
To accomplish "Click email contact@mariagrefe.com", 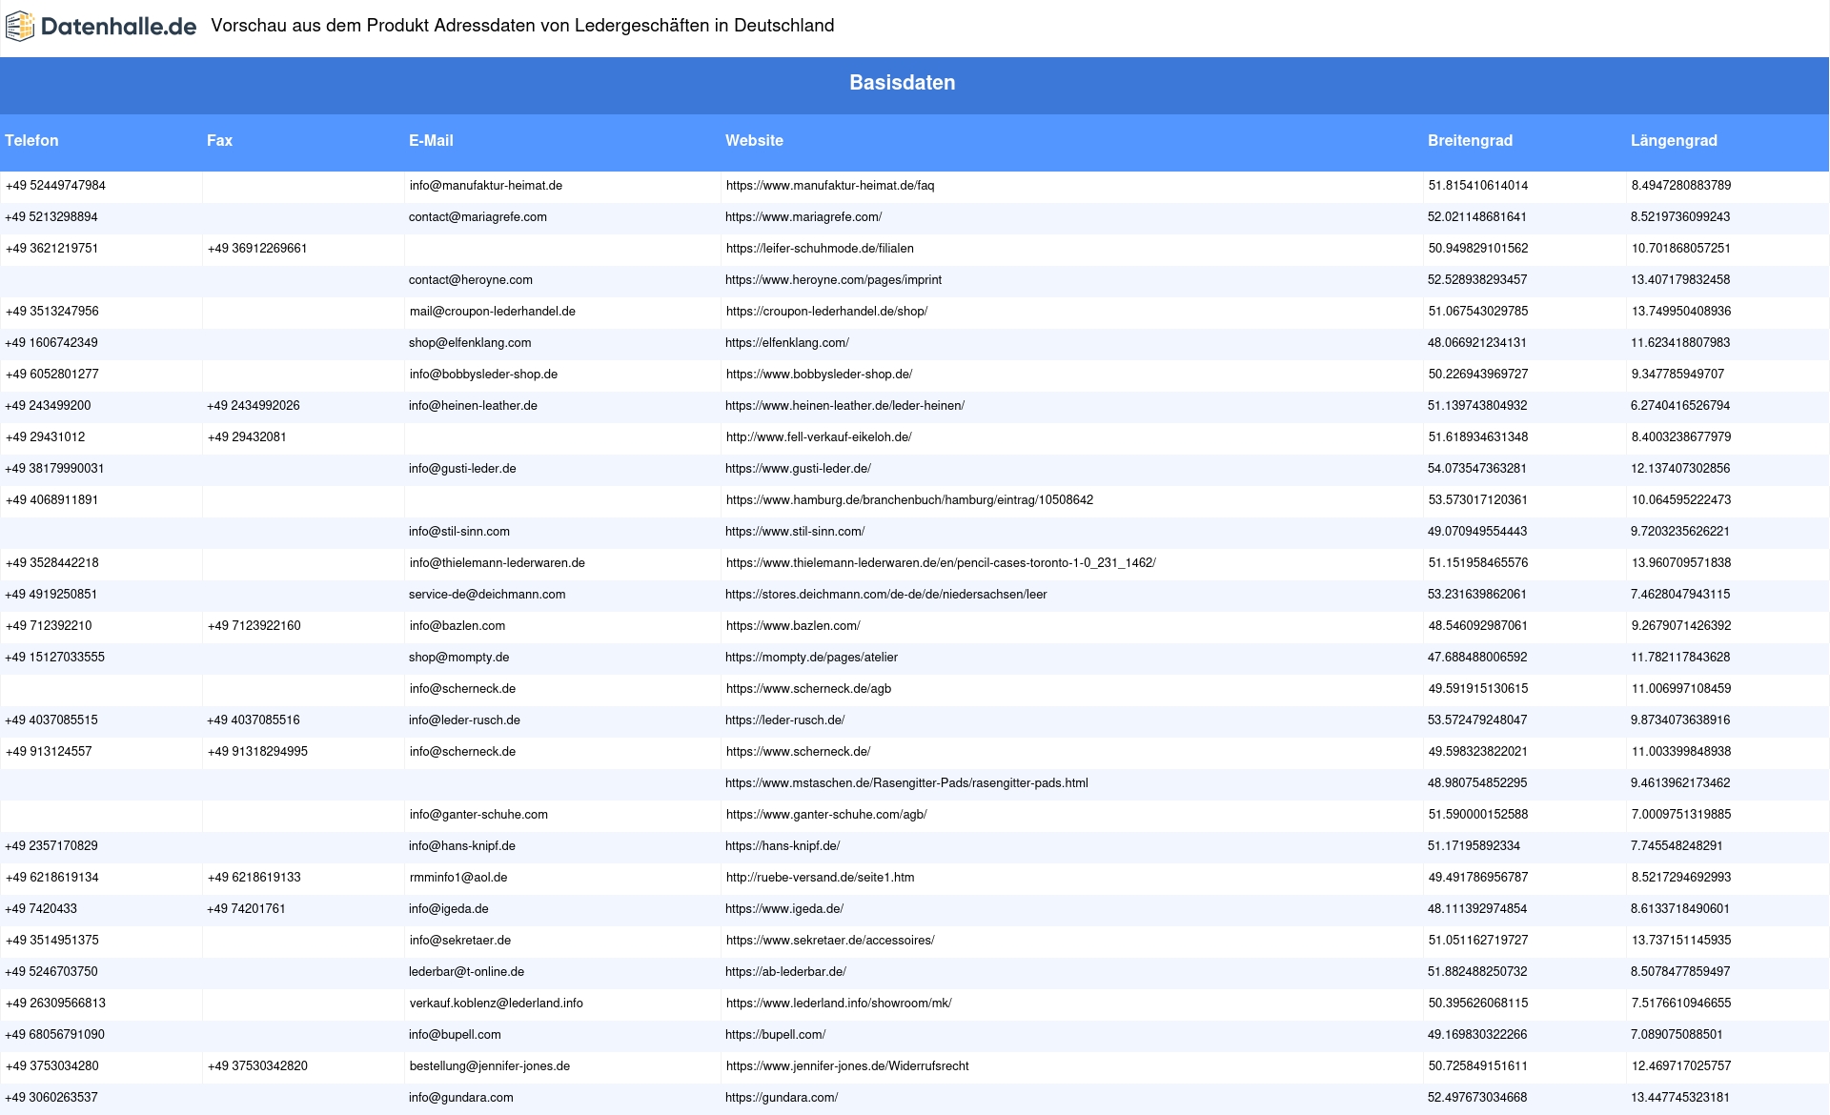I will pos(478,217).
